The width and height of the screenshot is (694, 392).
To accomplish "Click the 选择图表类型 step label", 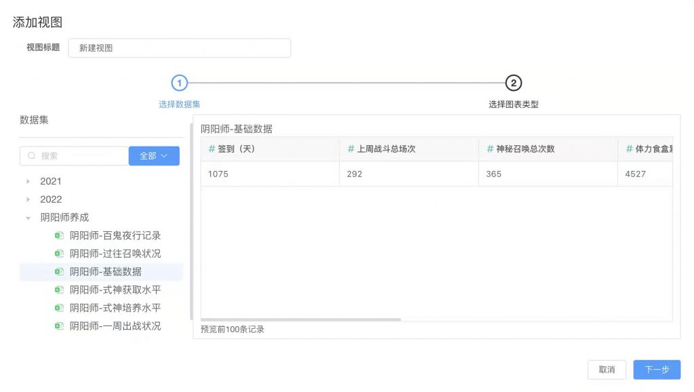I will click(x=514, y=104).
